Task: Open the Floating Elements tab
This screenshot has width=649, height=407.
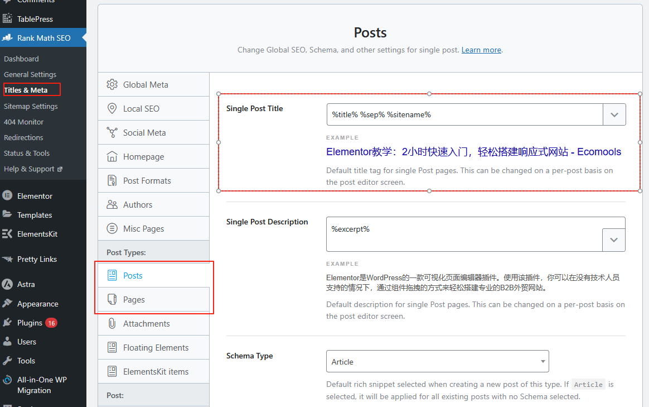Action: [x=156, y=348]
